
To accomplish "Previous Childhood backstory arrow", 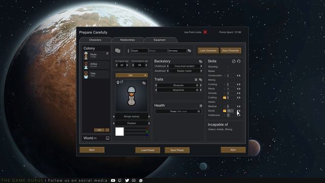I will [x=168, y=66].
